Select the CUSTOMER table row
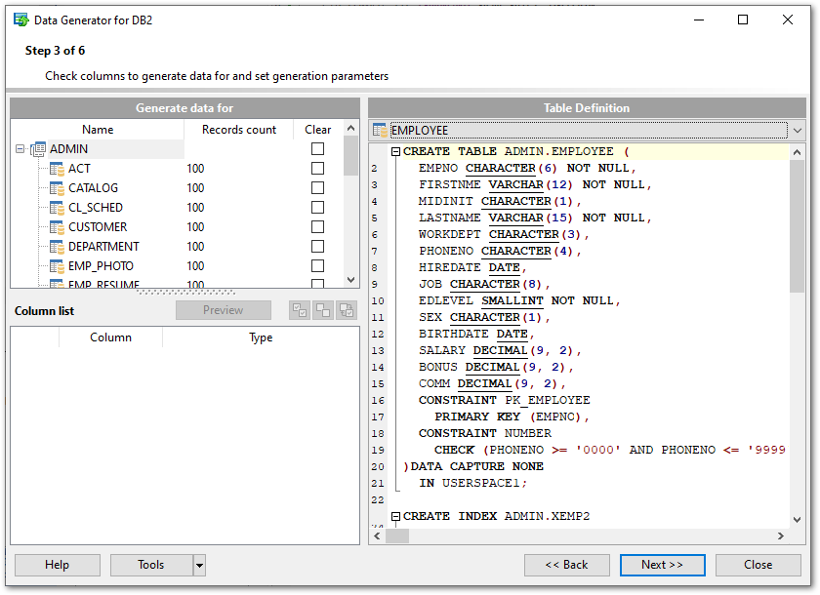The image size is (820, 595). (x=177, y=227)
